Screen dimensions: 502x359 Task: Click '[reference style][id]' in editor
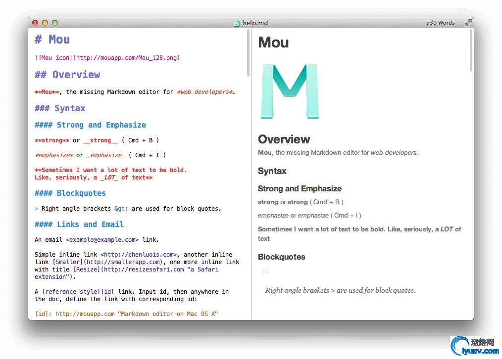(78, 292)
